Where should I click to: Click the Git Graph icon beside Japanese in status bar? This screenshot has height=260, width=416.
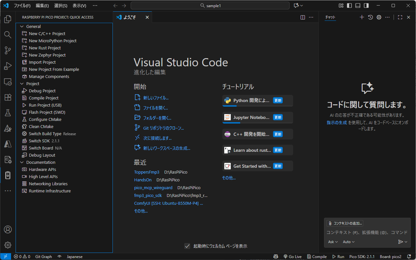point(59,256)
